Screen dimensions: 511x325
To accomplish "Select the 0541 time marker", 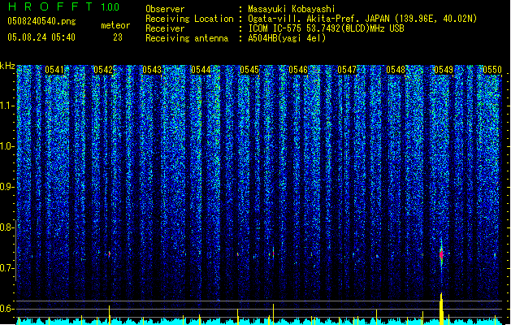I will tap(54, 70).
